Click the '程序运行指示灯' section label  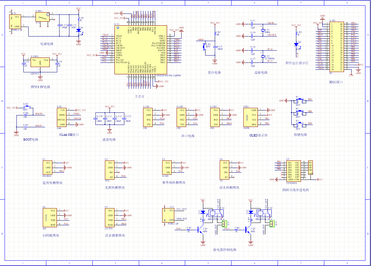tap(297, 63)
